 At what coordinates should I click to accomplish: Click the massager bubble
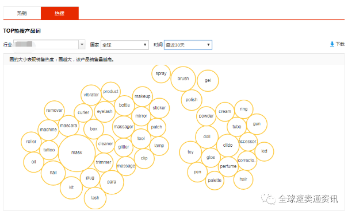[x=124, y=127]
